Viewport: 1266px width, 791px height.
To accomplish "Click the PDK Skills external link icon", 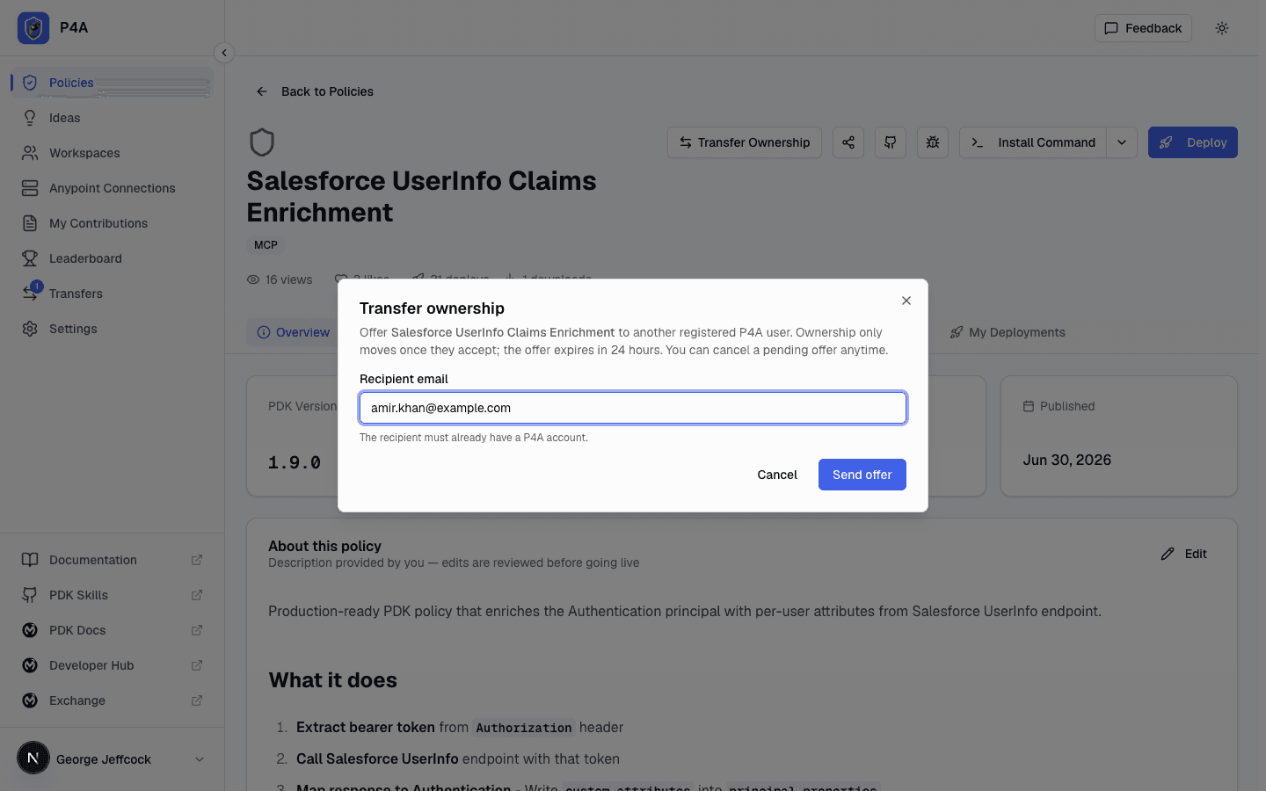I will pos(197,595).
